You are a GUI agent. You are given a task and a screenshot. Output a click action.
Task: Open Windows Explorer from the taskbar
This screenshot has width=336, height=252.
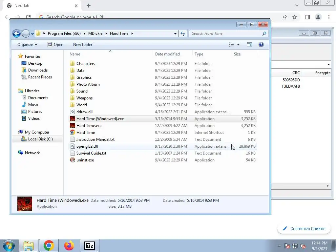coord(29,245)
